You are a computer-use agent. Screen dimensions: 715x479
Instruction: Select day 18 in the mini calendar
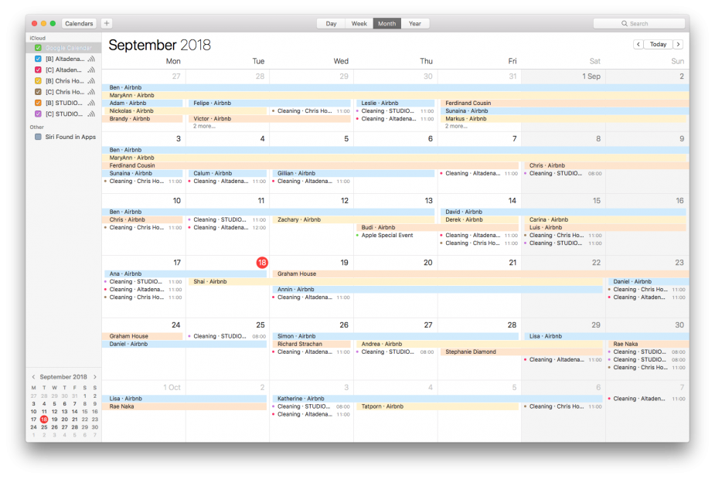click(x=44, y=420)
